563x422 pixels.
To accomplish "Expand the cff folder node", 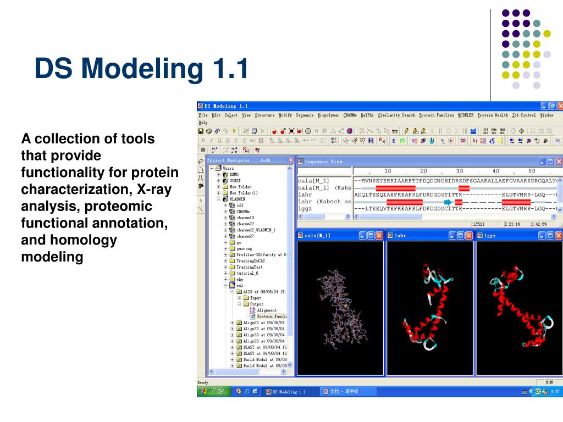I will pyautogui.click(x=225, y=206).
